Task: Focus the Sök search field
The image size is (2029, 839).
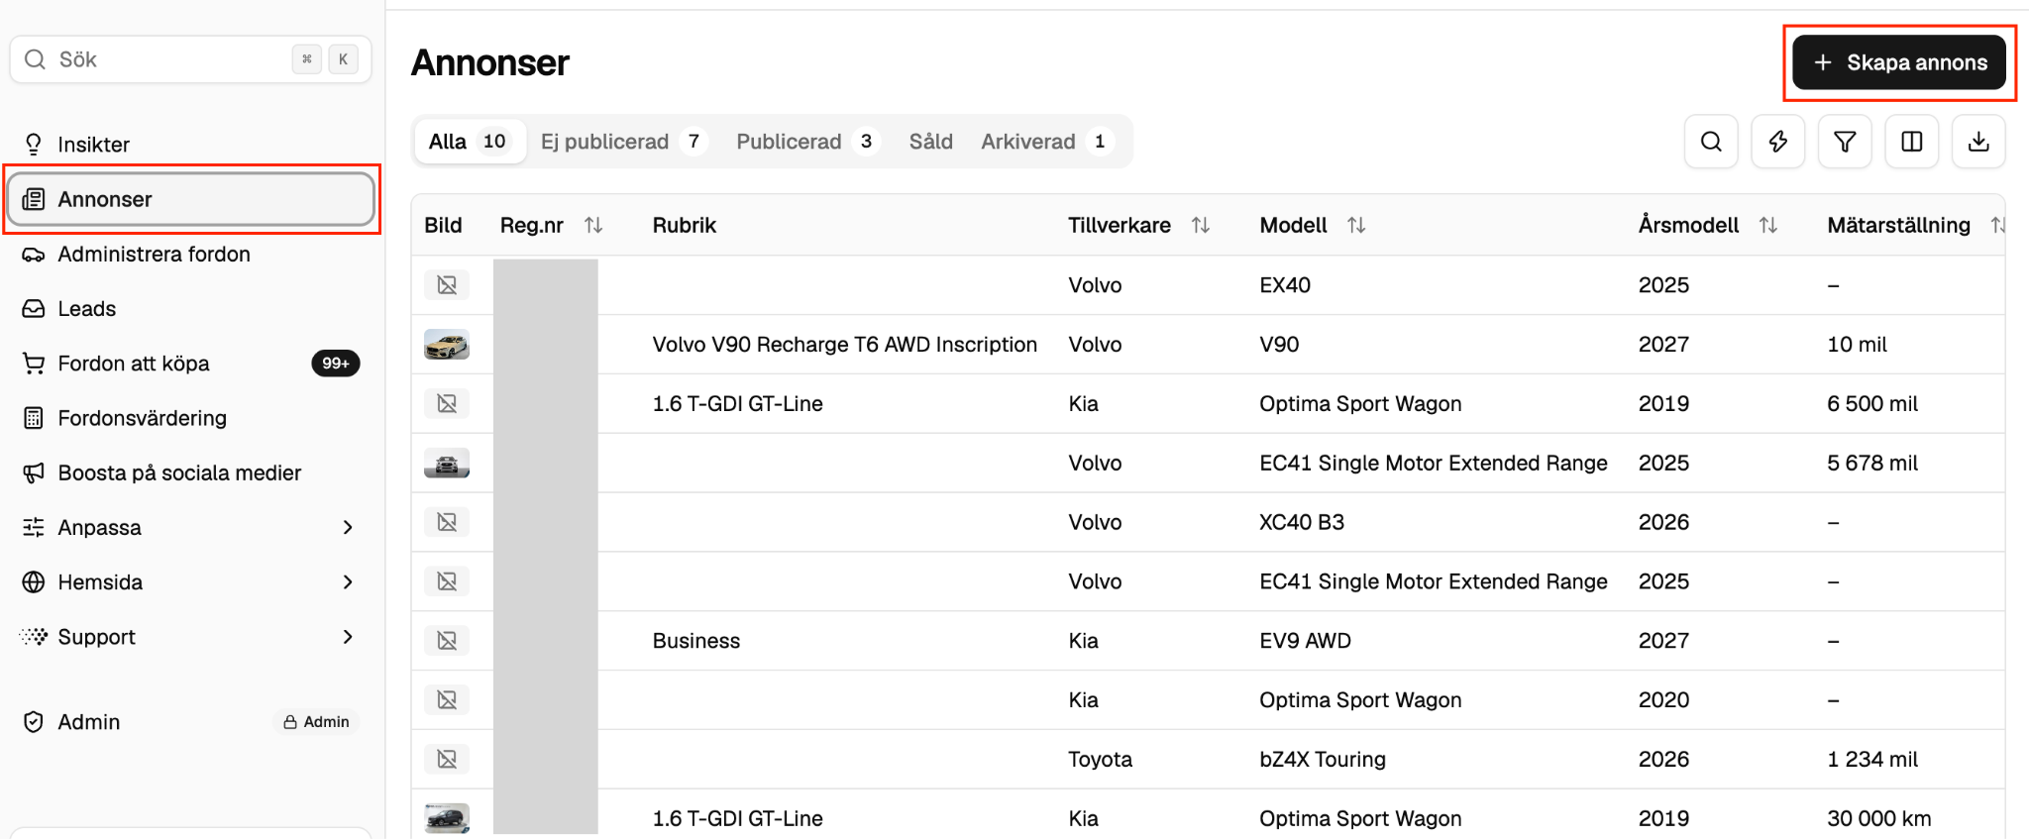Action: point(190,59)
